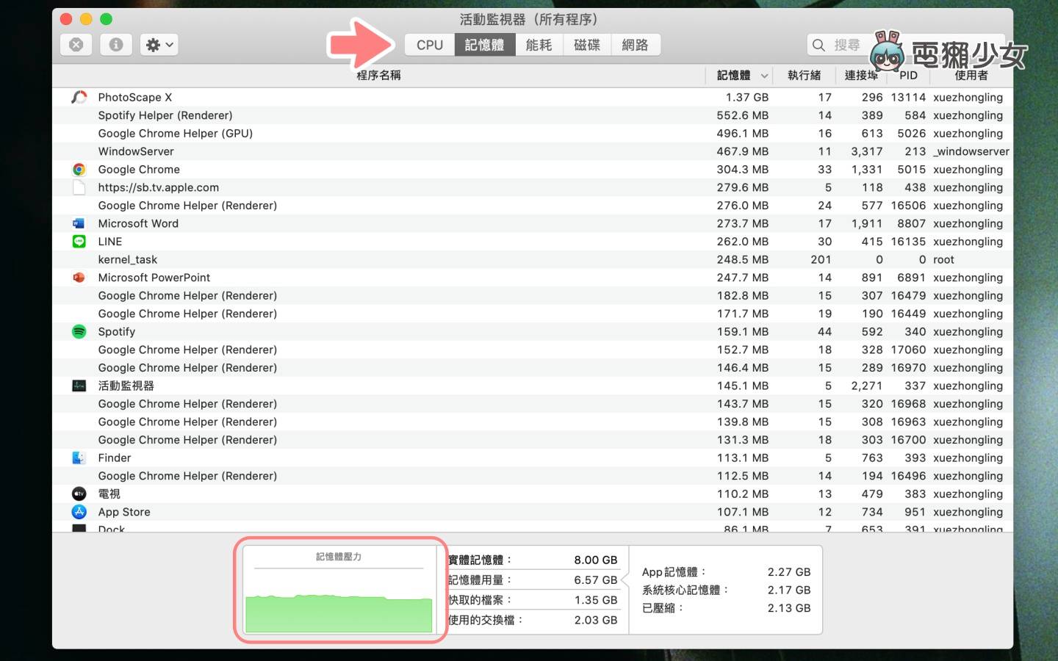Click the 實體記憶體 8.00 GB value
Screen dimensions: 1058x661
[x=596, y=560]
